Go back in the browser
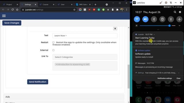The height and width of the screenshot is (103, 184). (x=3, y=10)
